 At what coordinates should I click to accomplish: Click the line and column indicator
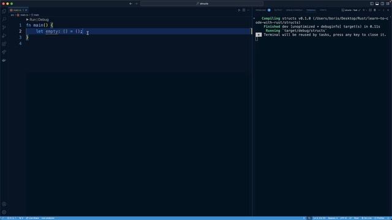pyautogui.click(x=319, y=218)
